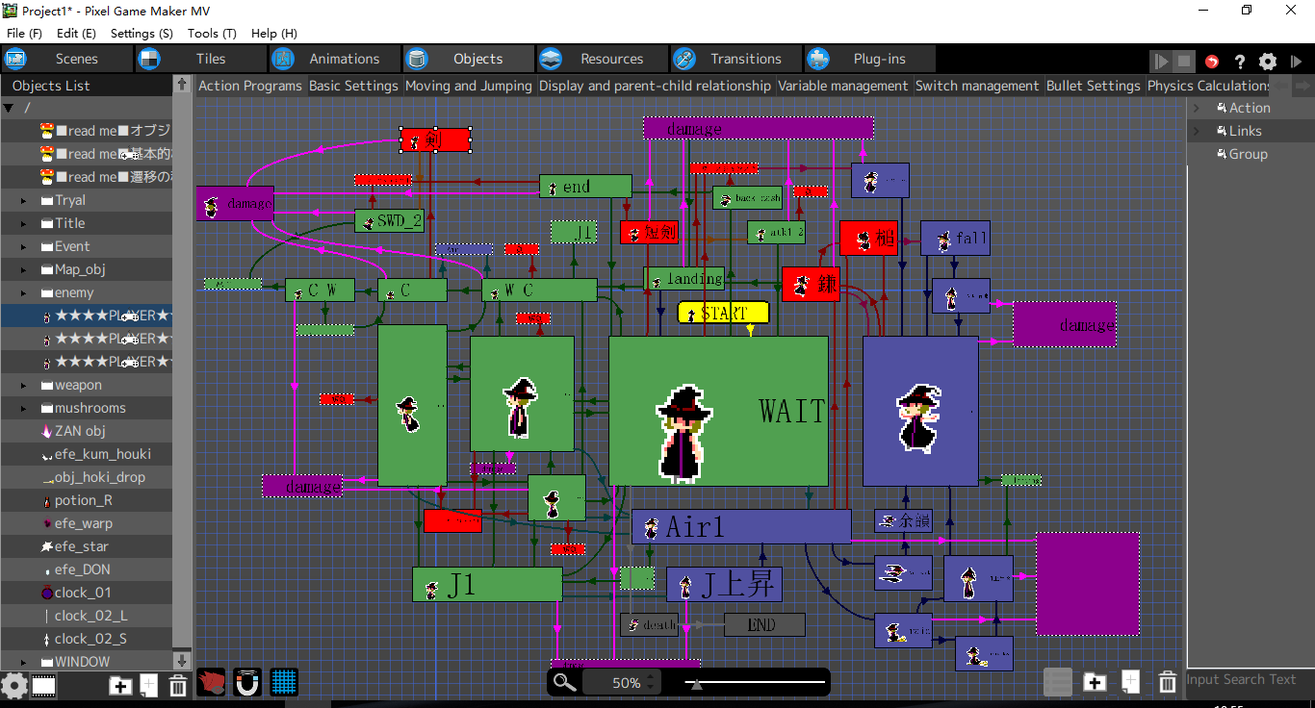Expand the Links tree node
Image resolution: width=1315 pixels, height=708 pixels.
coord(1197,131)
